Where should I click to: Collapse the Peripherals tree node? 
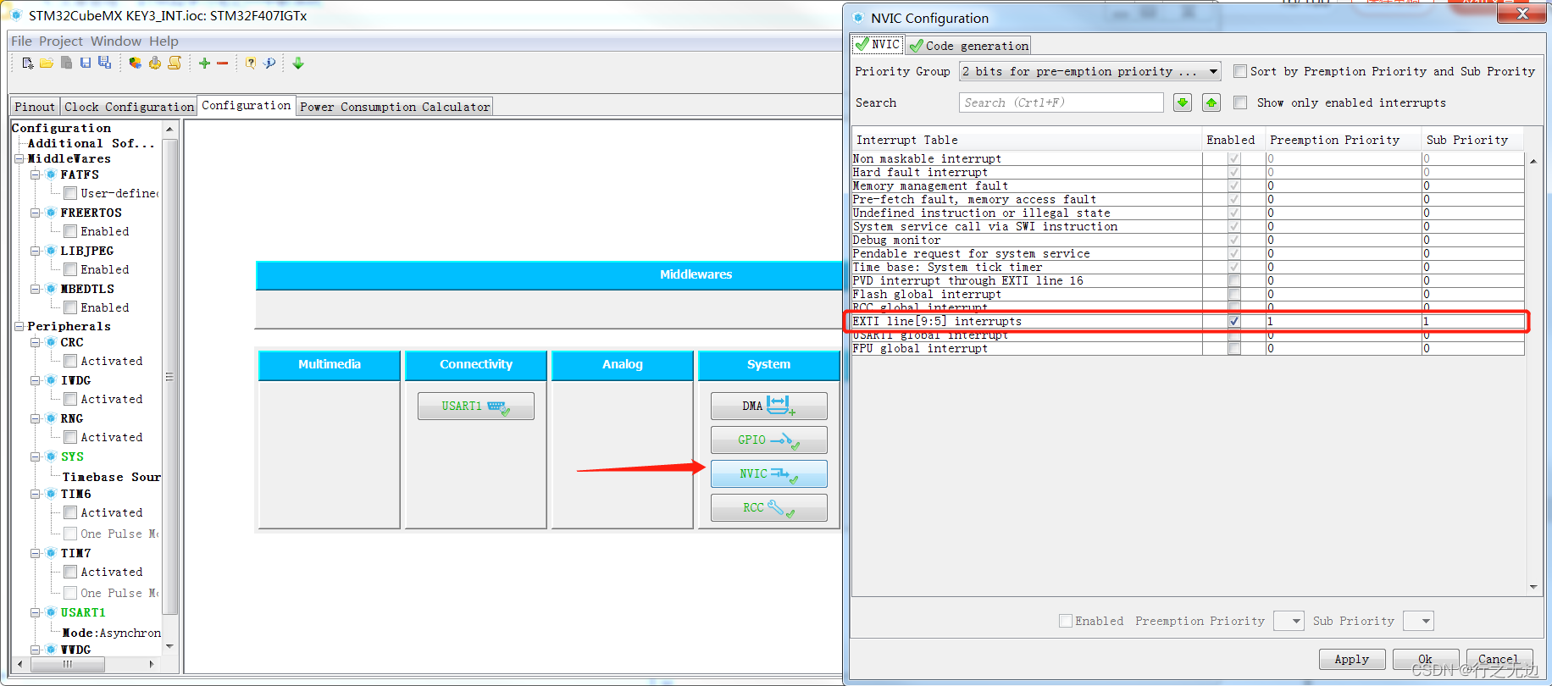[x=19, y=326]
